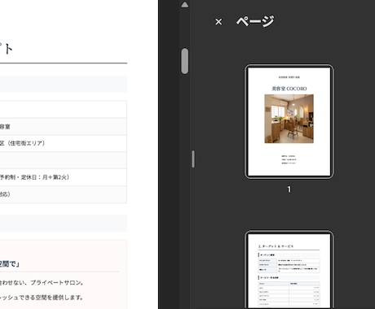Screen dimensions: 375x309
Task: Click the document scrollbar up arrow
Action: 185,5
